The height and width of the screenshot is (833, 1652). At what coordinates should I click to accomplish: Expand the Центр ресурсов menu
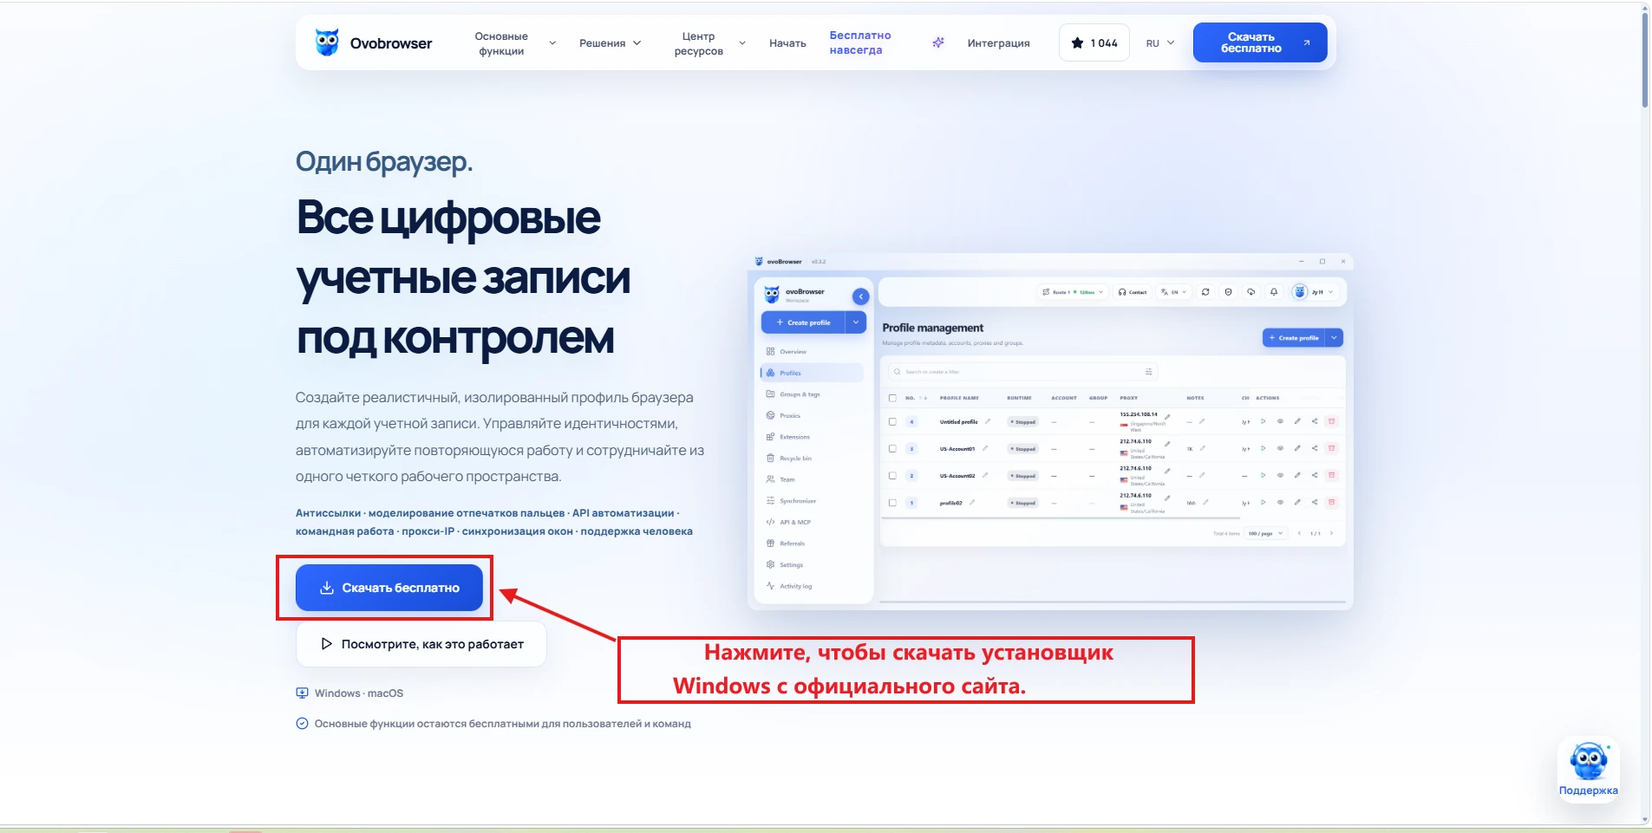[709, 43]
